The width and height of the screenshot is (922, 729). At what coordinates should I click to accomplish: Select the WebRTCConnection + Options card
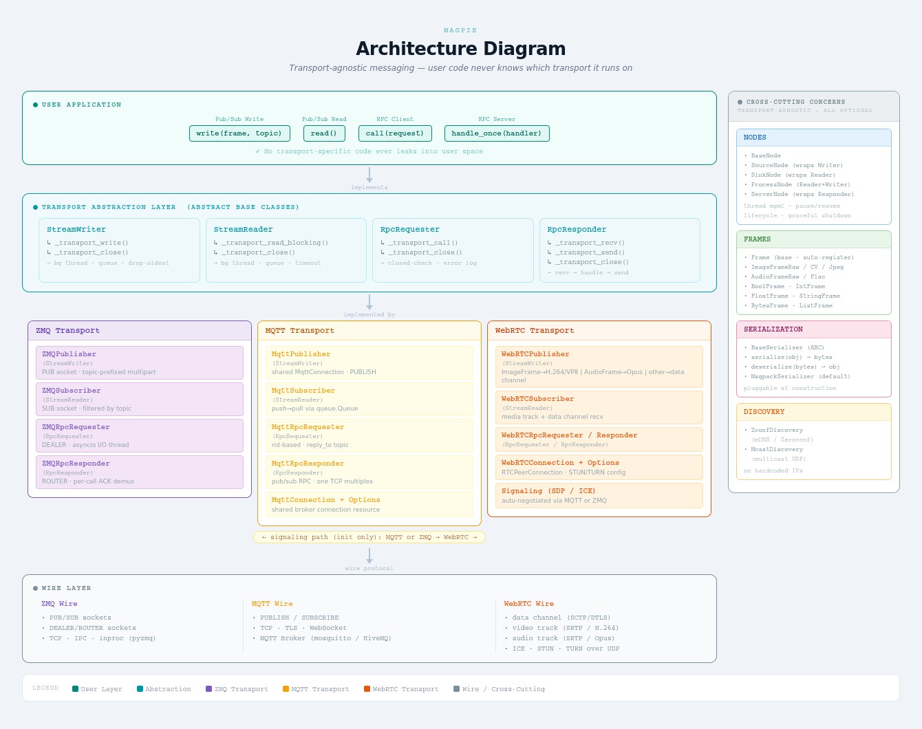coord(599,468)
